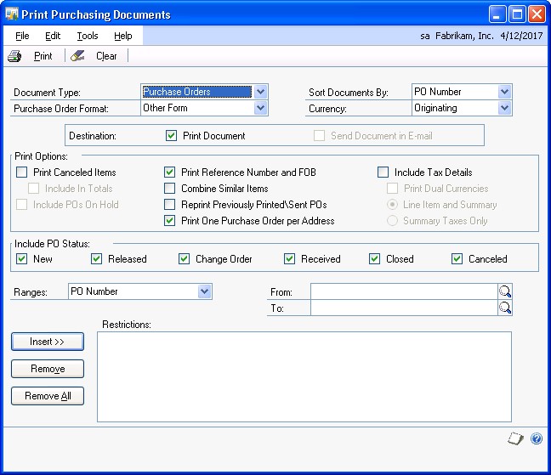Click the window title bar application icon

coord(12,14)
